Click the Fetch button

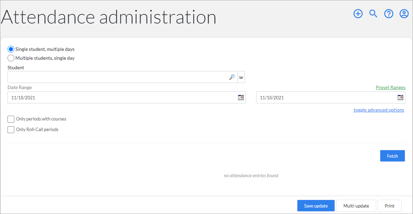[393, 156]
